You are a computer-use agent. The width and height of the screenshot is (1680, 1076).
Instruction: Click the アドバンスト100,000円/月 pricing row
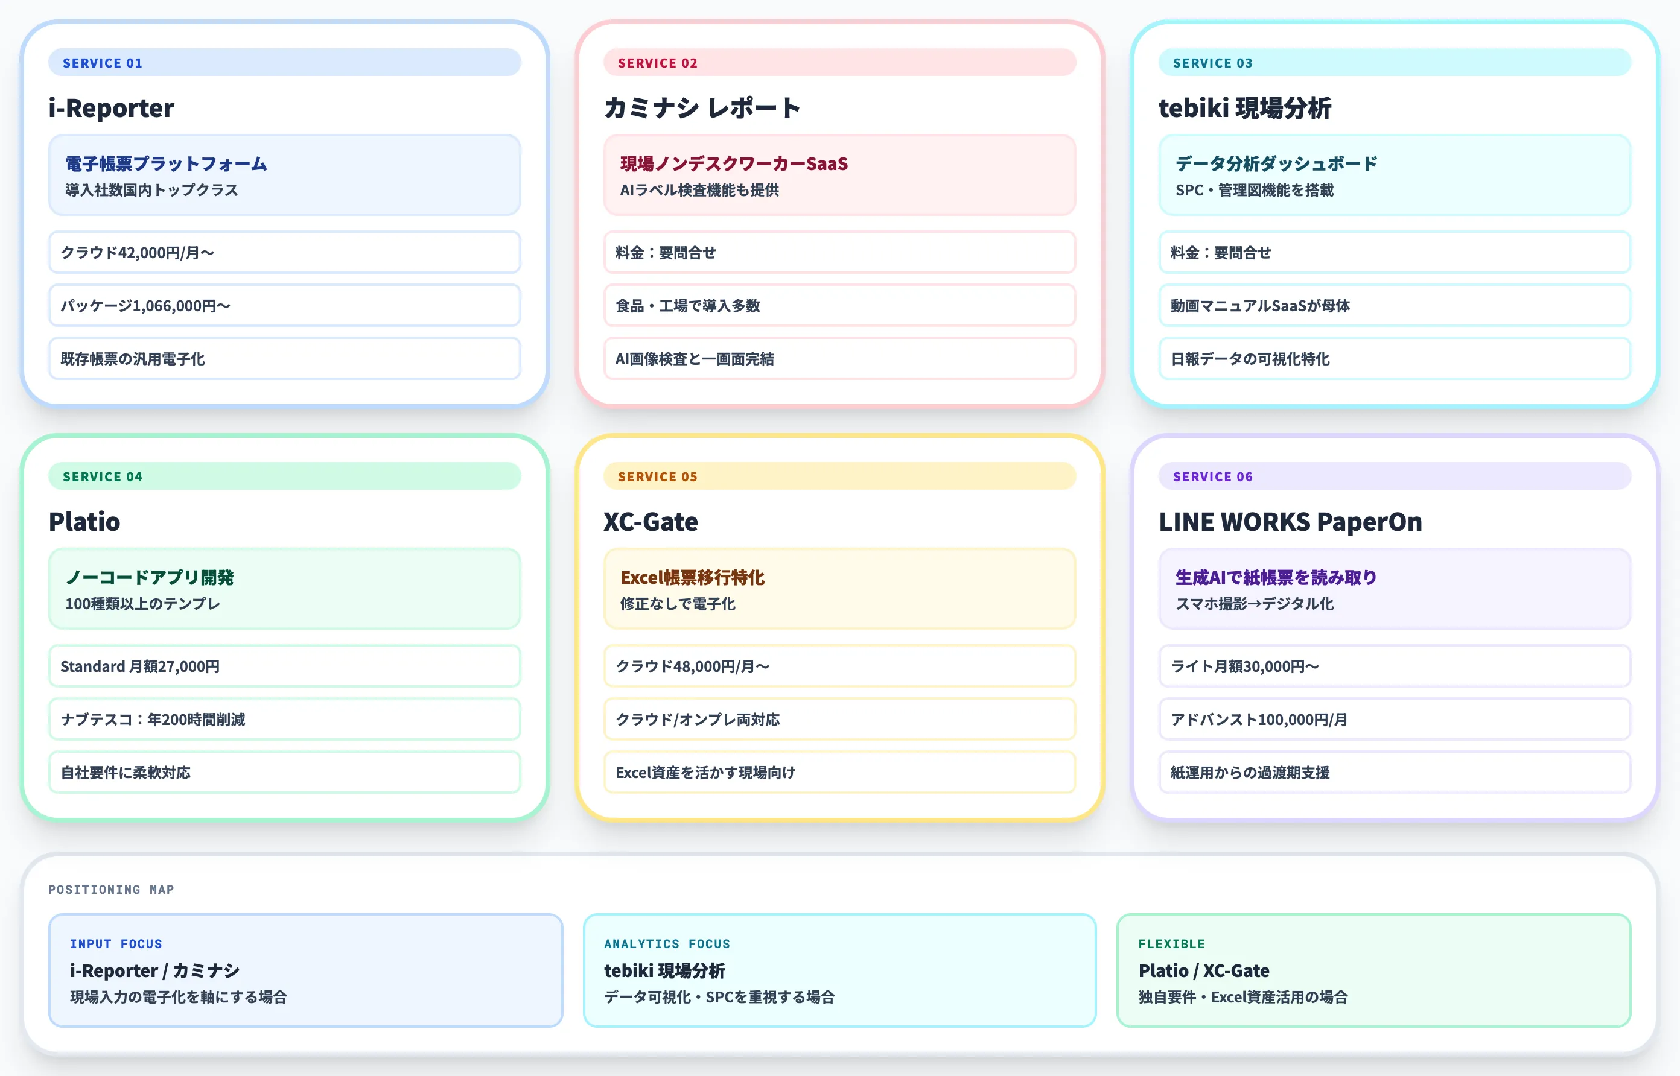coord(1394,719)
